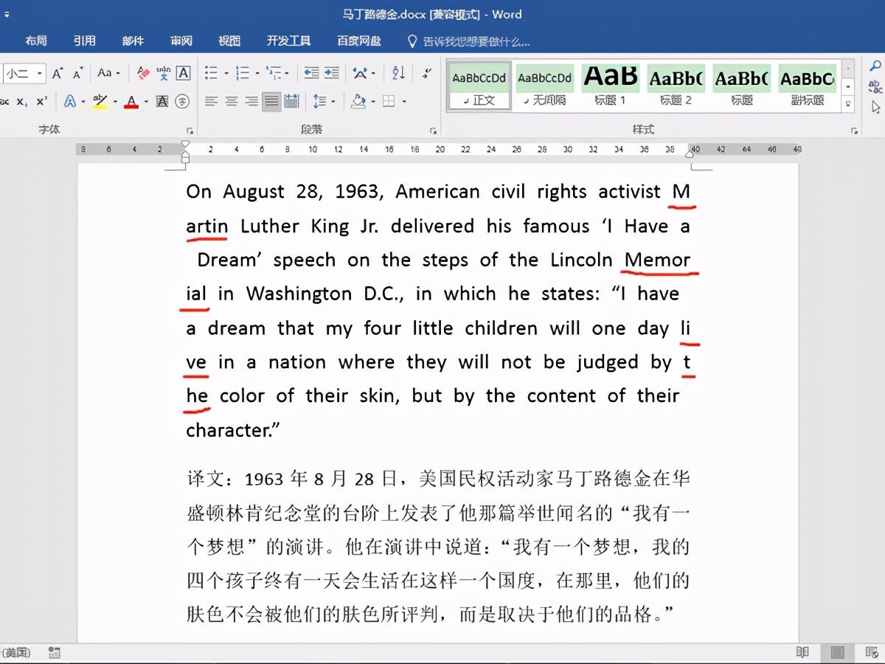
Task: Expand the bullet library dropdown arrow
Action: 225,73
